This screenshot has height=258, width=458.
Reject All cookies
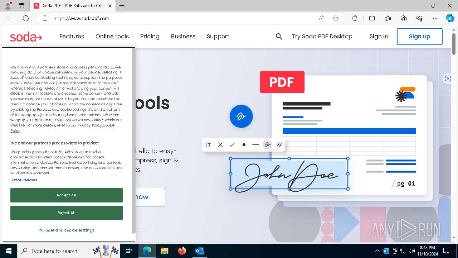pyautogui.click(x=67, y=213)
